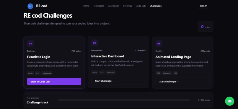Click the RE logo avatar icon
Screen dimensions: 238x109
(x=30, y=6)
